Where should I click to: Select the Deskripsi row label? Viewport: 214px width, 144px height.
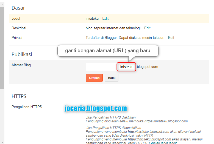(19, 28)
